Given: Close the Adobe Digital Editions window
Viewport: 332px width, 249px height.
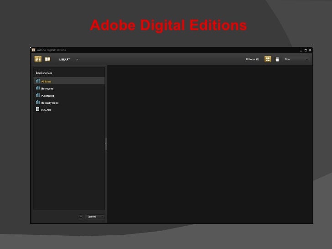Looking at the screenshot, I should click(x=310, y=50).
